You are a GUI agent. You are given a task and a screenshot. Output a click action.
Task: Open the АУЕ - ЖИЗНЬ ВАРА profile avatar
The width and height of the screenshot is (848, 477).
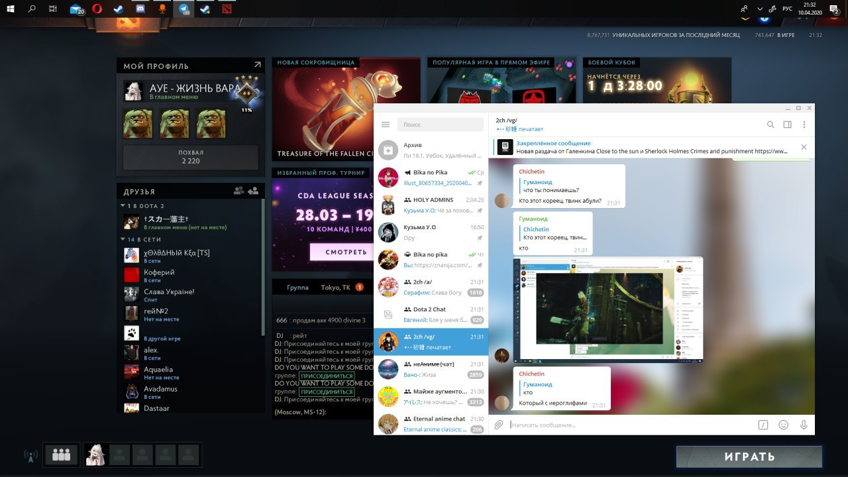(x=133, y=91)
